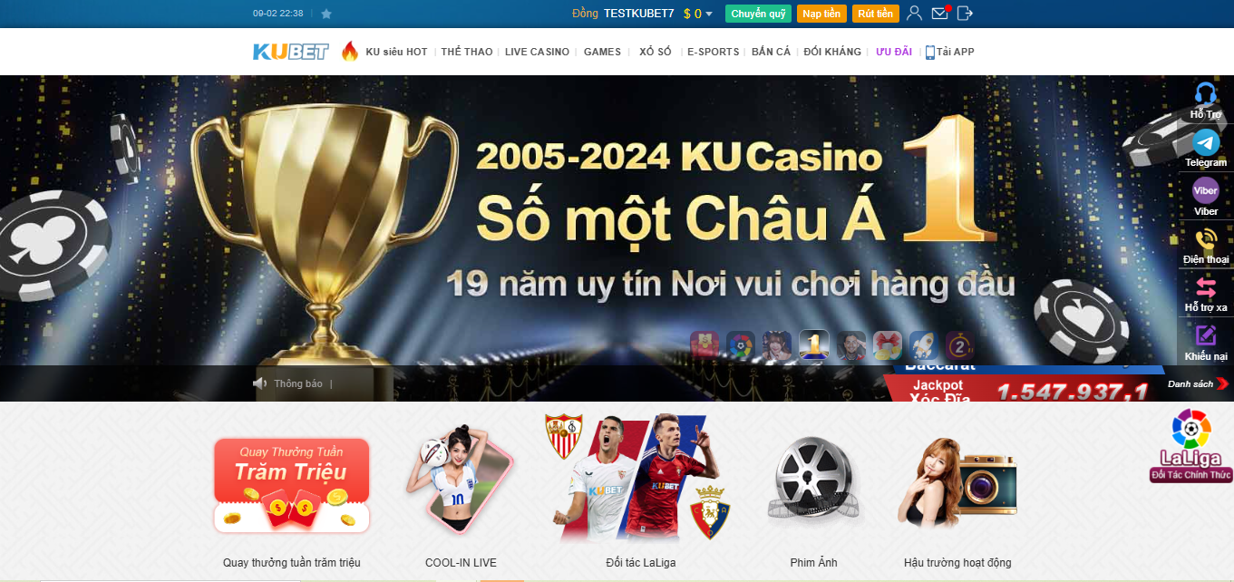This screenshot has width=1234, height=582.
Task: Click the favorite star icon beside the date
Action: [x=326, y=14]
